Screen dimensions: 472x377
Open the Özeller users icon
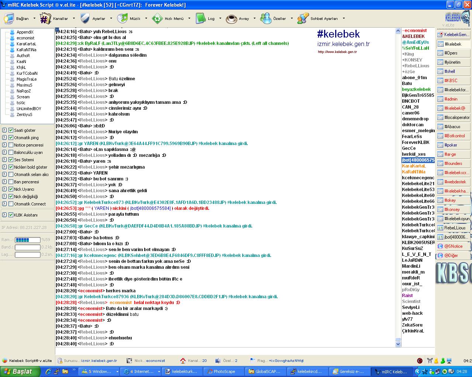[x=266, y=18]
